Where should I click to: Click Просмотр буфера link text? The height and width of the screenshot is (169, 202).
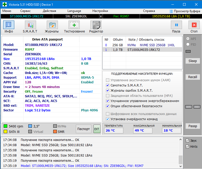pos(187,11)
